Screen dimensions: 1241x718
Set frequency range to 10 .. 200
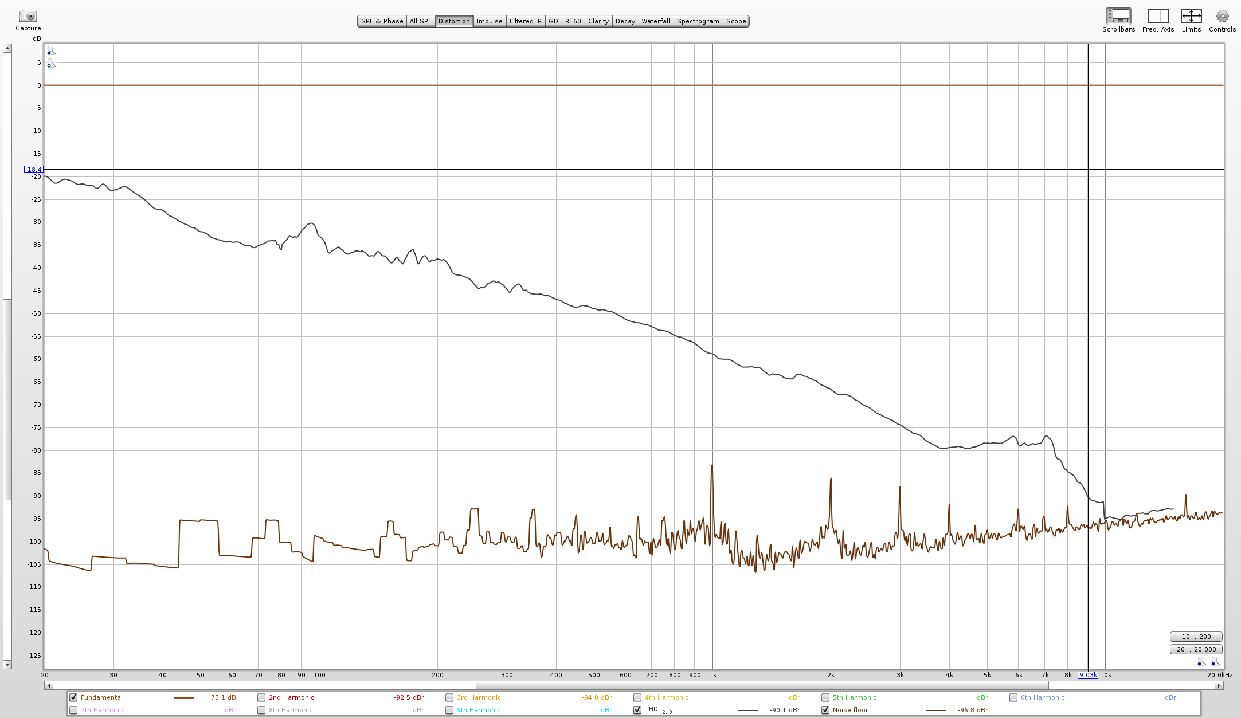pyautogui.click(x=1196, y=637)
